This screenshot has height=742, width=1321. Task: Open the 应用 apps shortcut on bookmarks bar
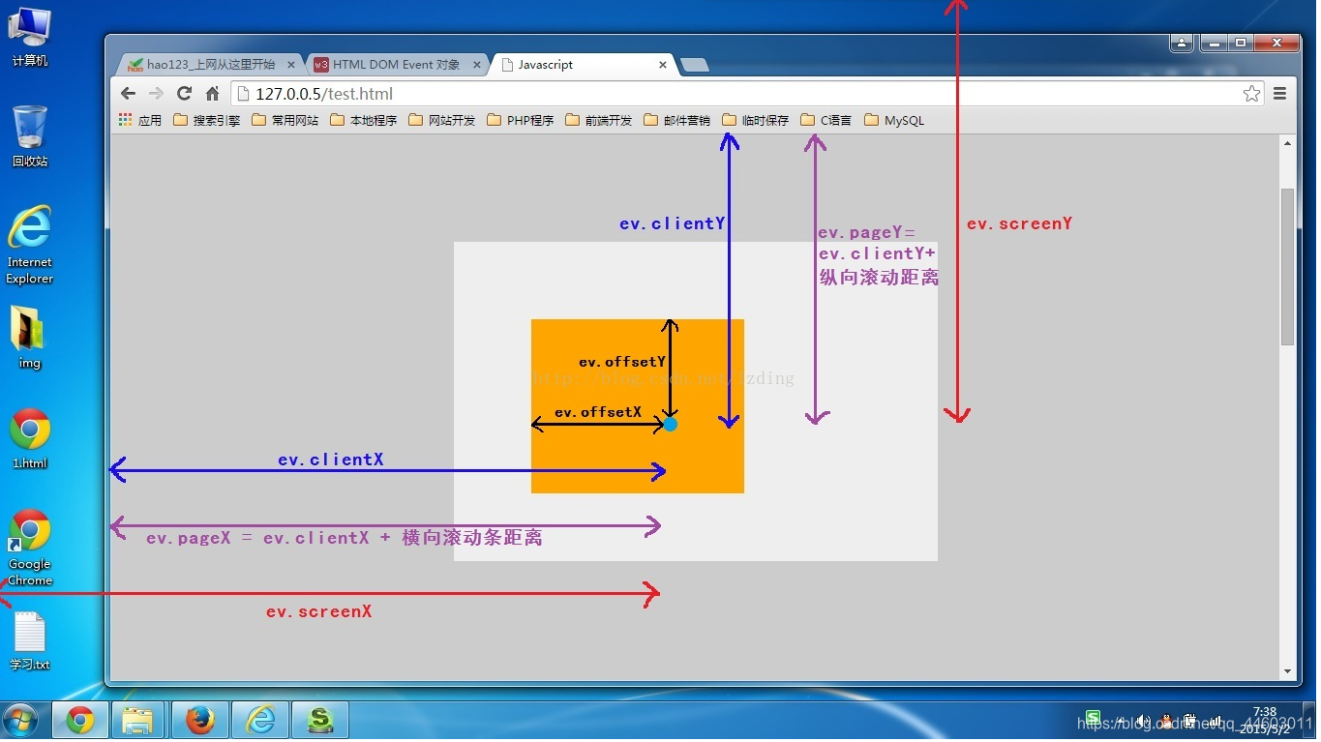click(141, 119)
